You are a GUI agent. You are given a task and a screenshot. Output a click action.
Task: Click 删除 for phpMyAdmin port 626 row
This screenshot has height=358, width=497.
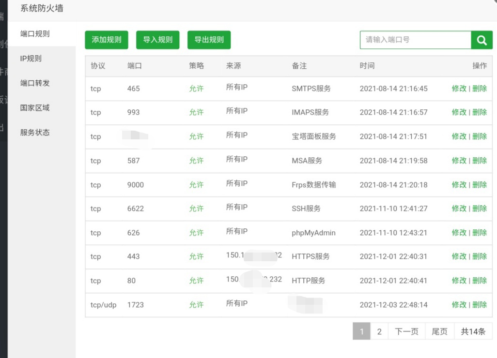click(x=480, y=233)
